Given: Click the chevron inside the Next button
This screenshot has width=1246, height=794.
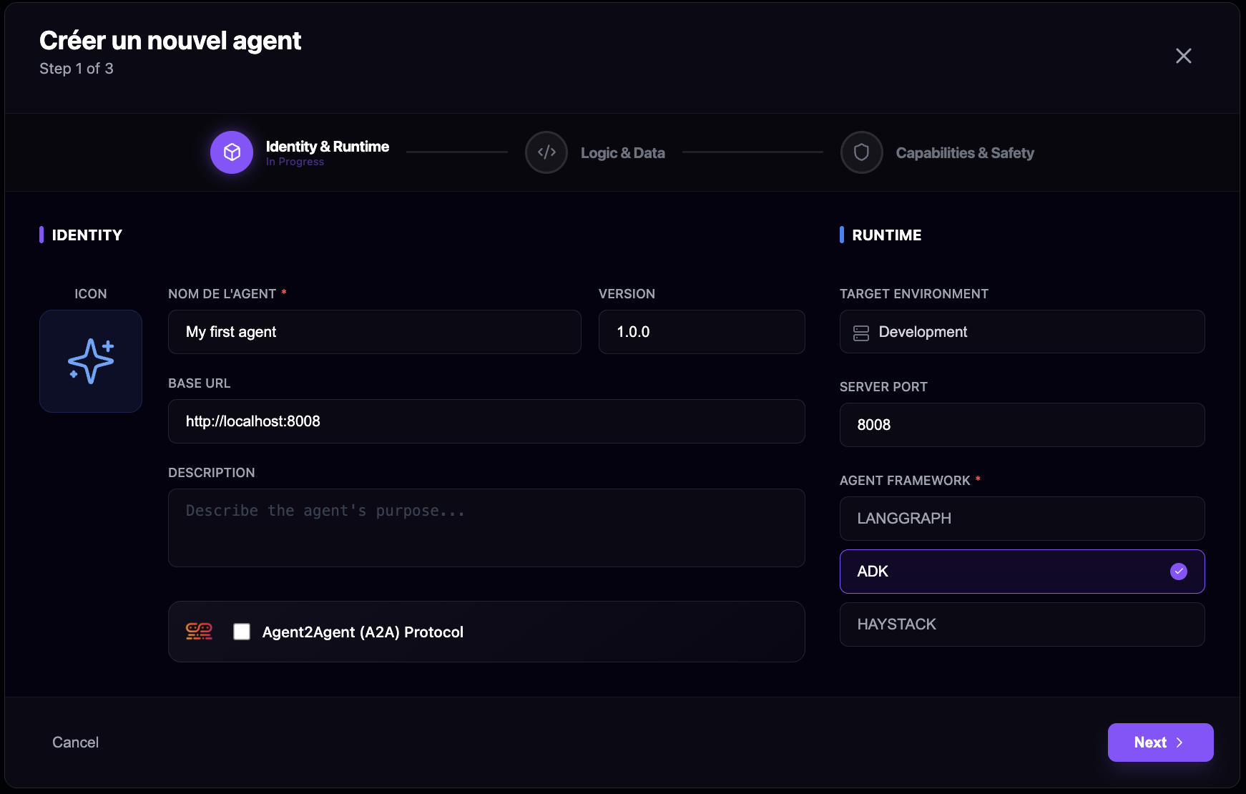Looking at the screenshot, I should [x=1181, y=742].
